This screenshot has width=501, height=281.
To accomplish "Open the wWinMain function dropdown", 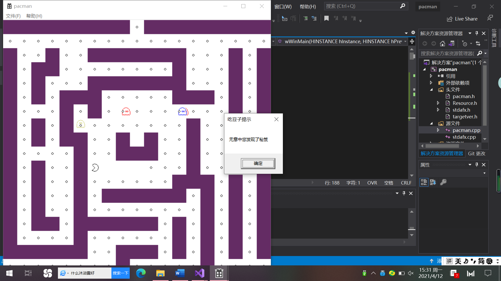I will pyautogui.click(x=405, y=42).
